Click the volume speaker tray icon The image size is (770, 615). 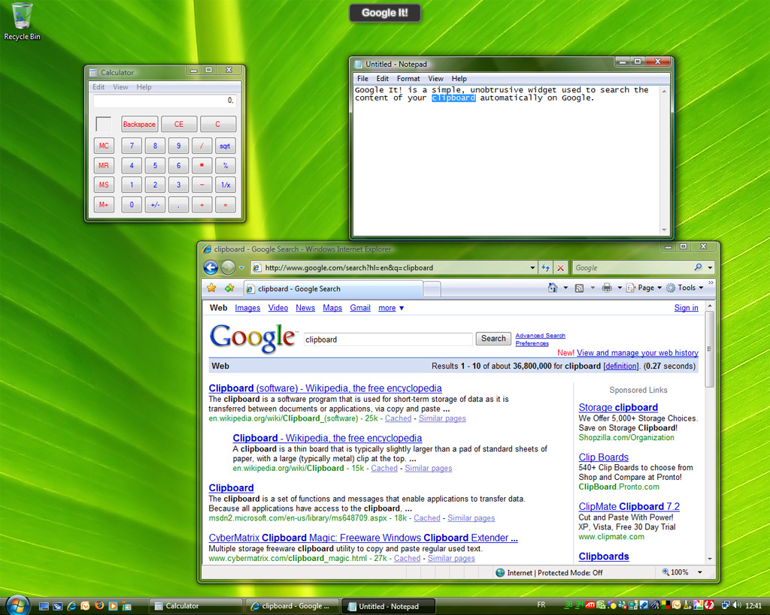tap(737, 605)
